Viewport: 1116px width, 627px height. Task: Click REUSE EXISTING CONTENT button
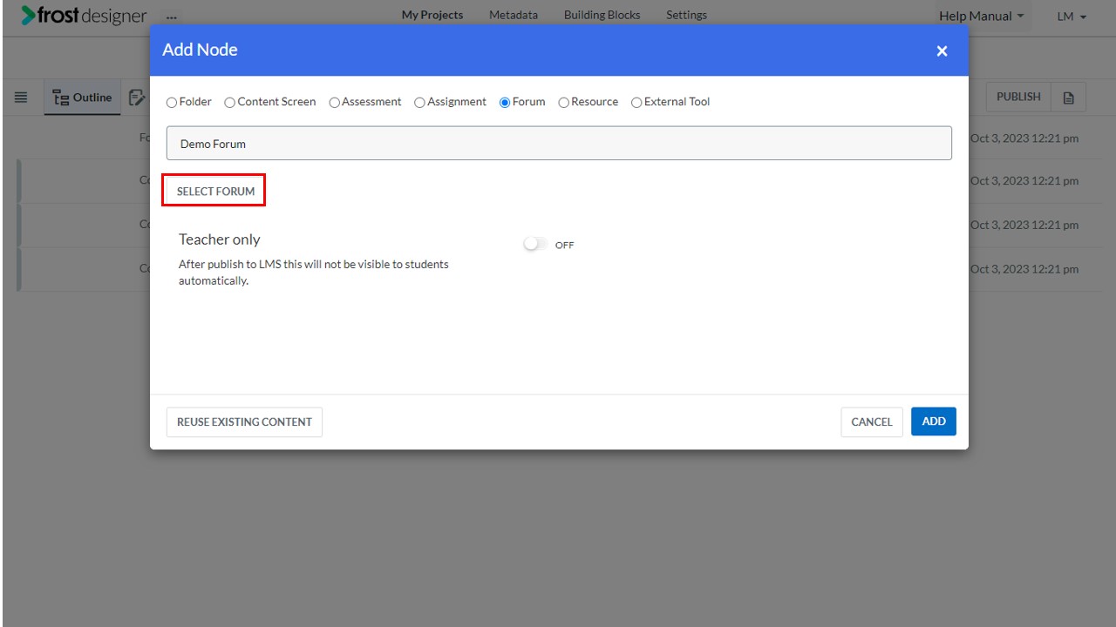click(x=244, y=421)
